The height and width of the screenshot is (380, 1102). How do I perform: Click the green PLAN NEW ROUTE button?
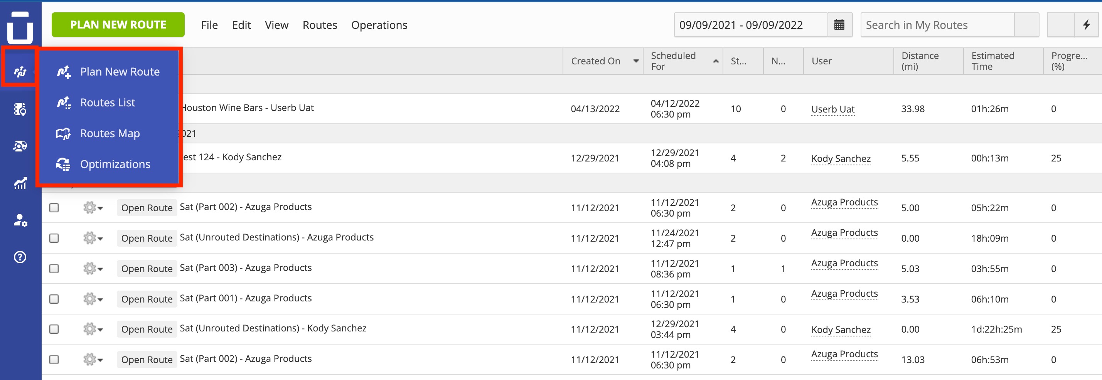point(118,25)
